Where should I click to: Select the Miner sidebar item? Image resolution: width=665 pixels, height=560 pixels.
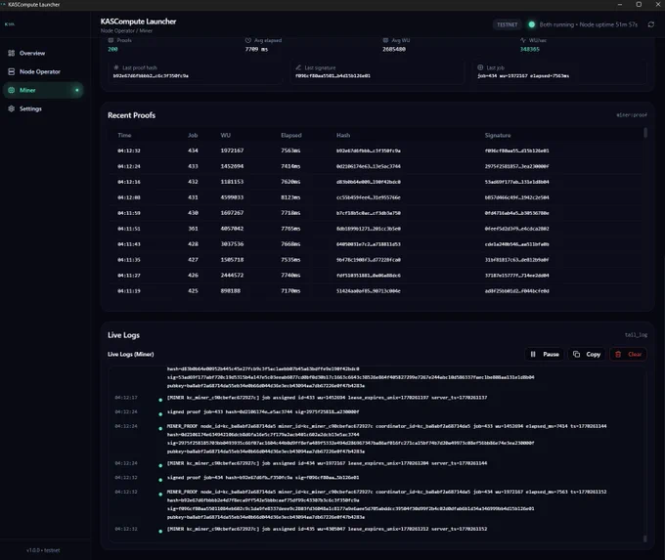click(42, 90)
